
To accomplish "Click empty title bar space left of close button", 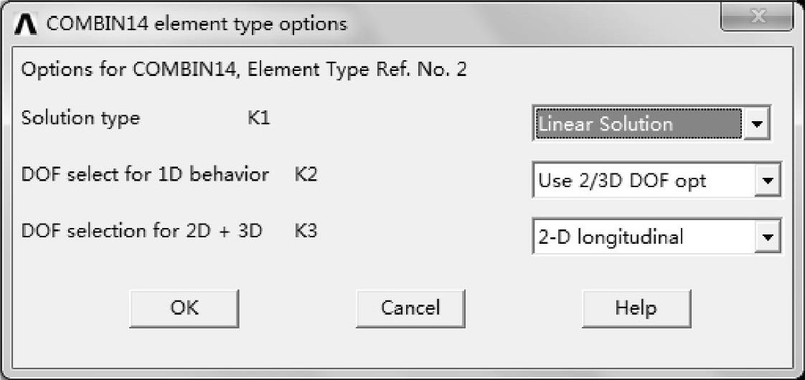I will click(538, 24).
